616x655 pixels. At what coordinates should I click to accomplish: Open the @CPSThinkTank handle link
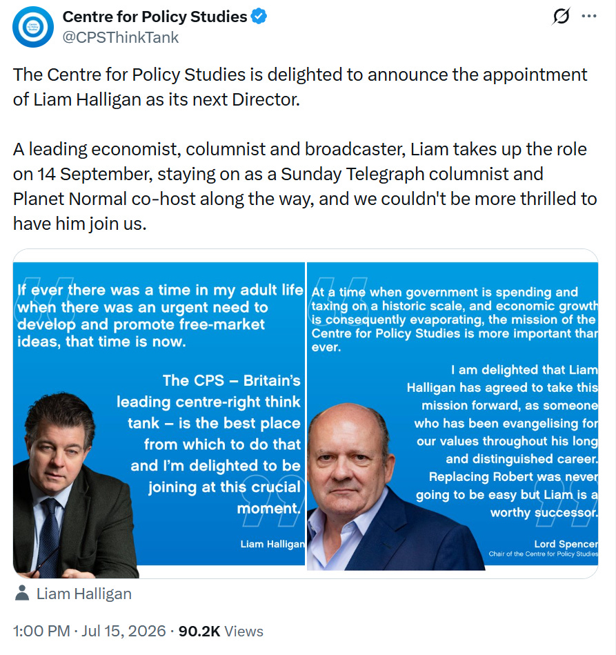click(120, 37)
